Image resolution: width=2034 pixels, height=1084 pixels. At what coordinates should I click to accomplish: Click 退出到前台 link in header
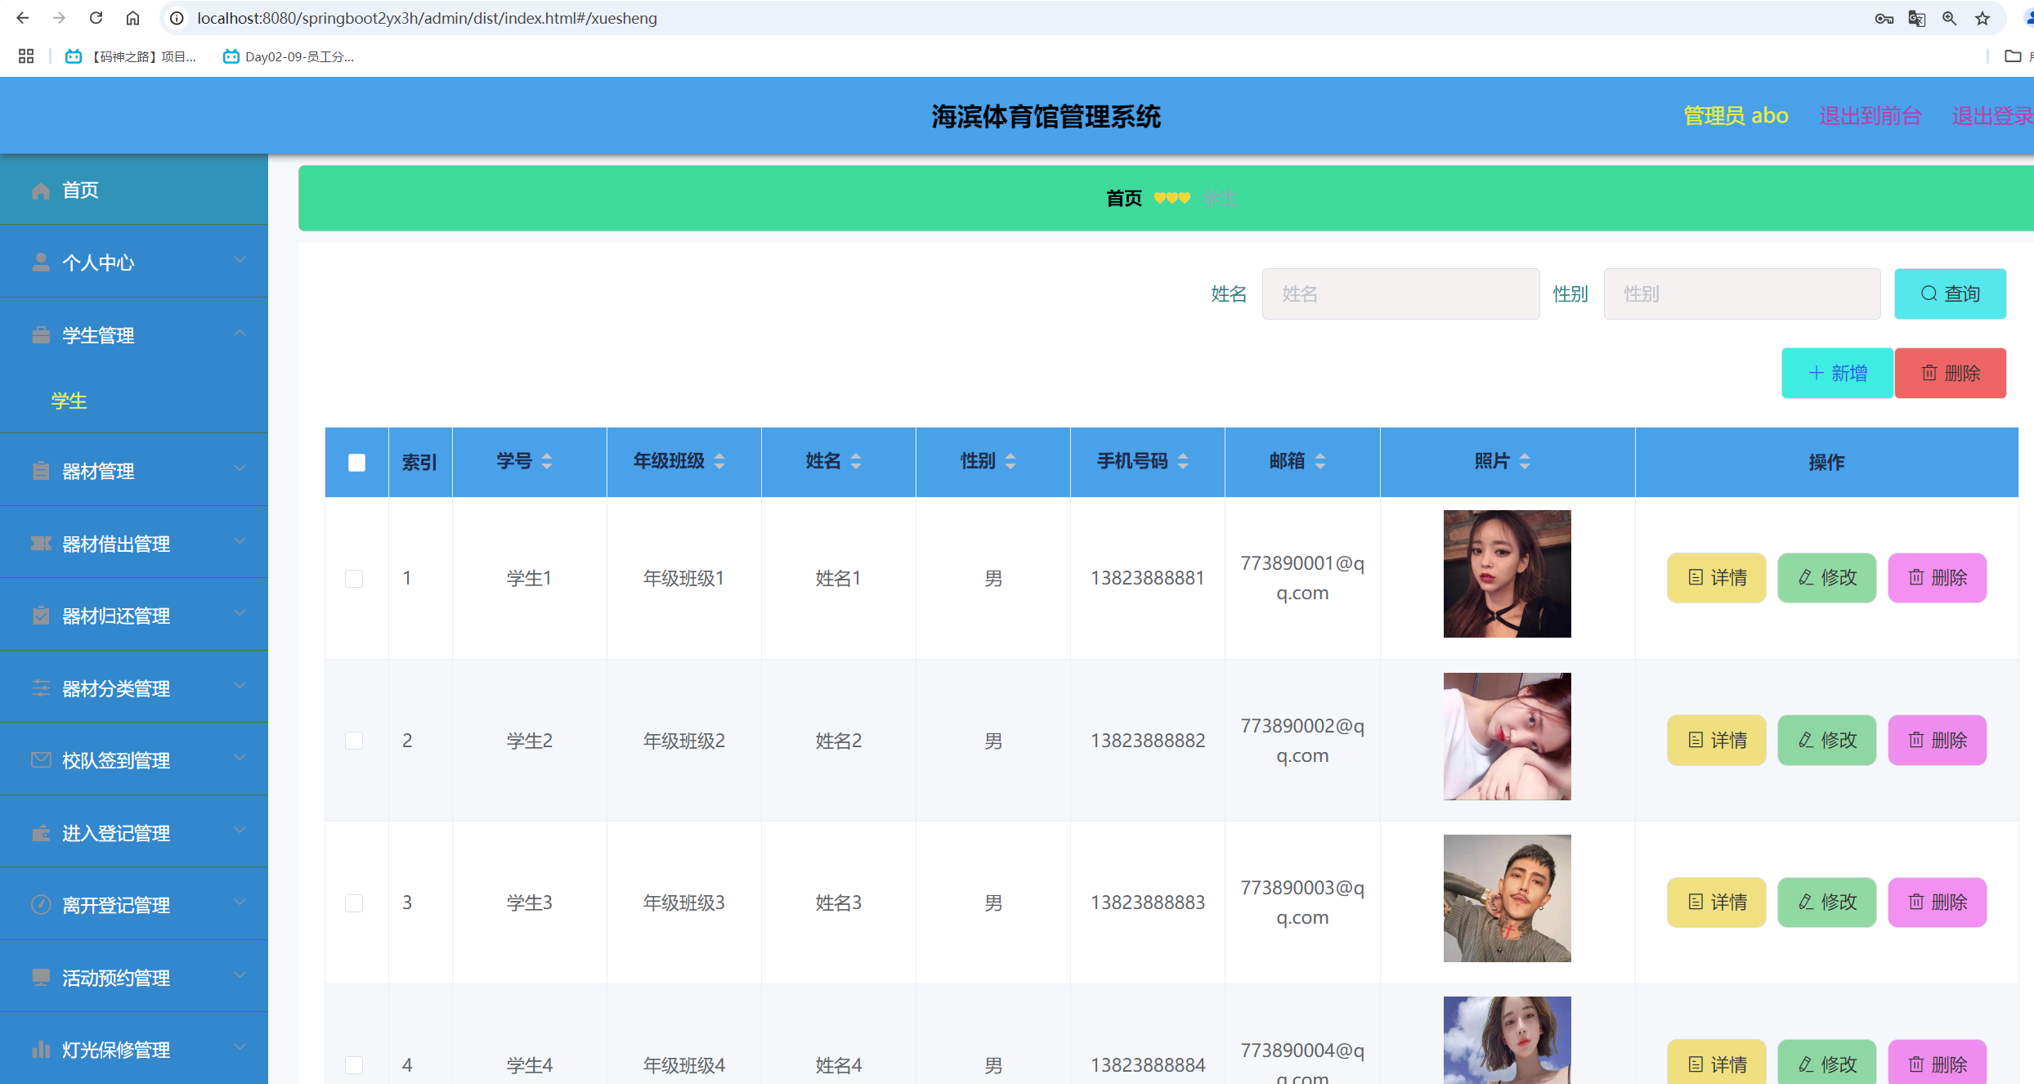pyautogui.click(x=1870, y=116)
